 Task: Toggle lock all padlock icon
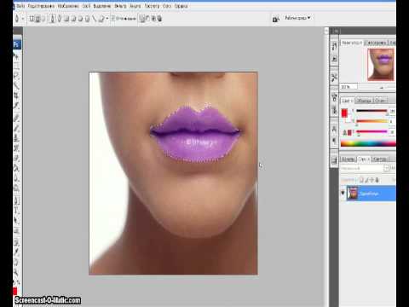[x=377, y=180]
